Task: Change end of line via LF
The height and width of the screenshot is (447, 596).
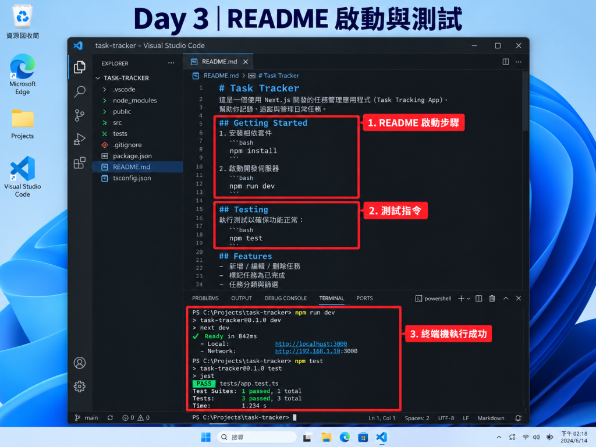Action: [466, 418]
